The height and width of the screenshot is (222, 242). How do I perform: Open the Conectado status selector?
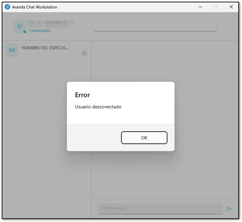(x=40, y=31)
